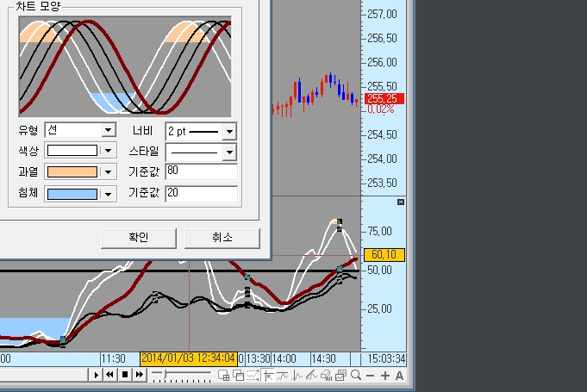Click the 확인 confirm button
Image resolution: width=587 pixels, height=392 pixels.
(139, 238)
